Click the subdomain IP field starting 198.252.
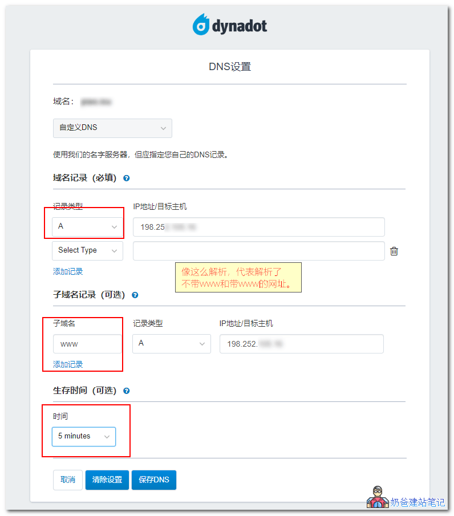This screenshot has height=516, width=454. pos(302,344)
